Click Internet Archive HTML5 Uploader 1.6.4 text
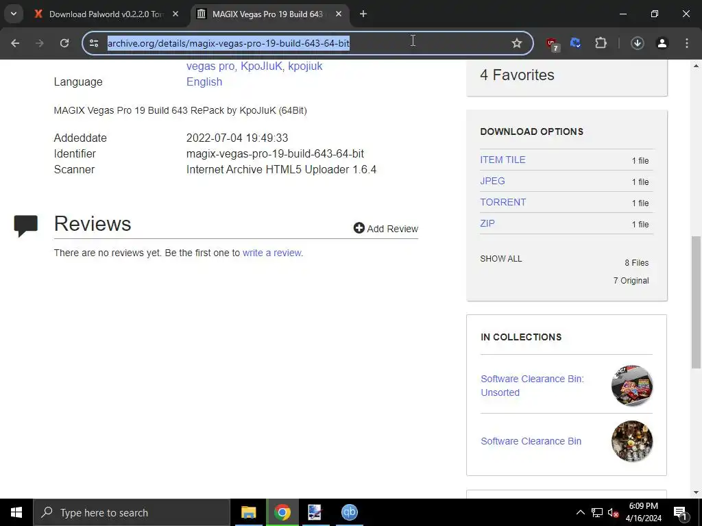 [x=281, y=170]
